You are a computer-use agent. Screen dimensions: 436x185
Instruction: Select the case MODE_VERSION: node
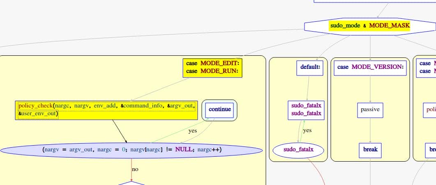pyautogui.click(x=370, y=68)
